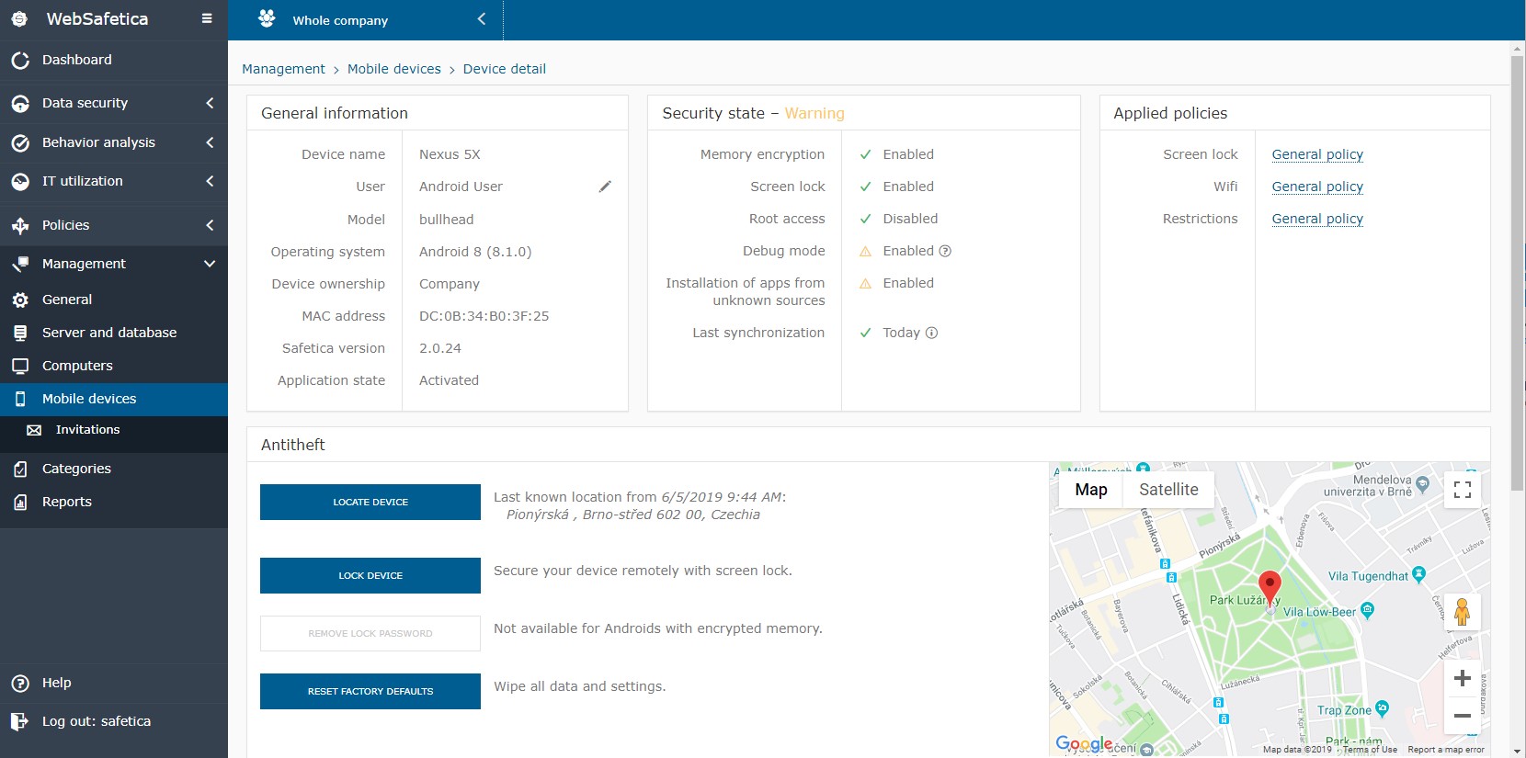Switch the map to Satellite view
Viewport: 1526px width, 758px height.
pyautogui.click(x=1168, y=490)
